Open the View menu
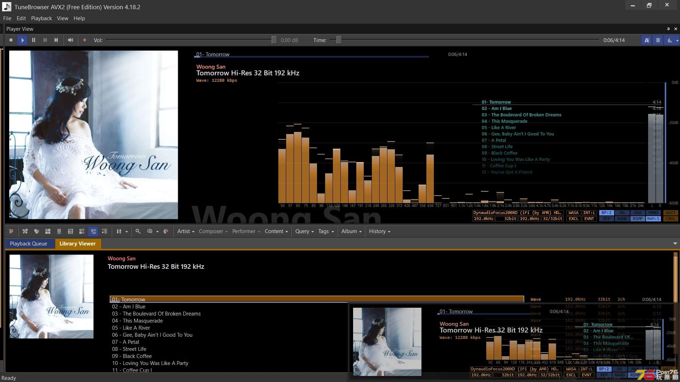 tap(63, 18)
